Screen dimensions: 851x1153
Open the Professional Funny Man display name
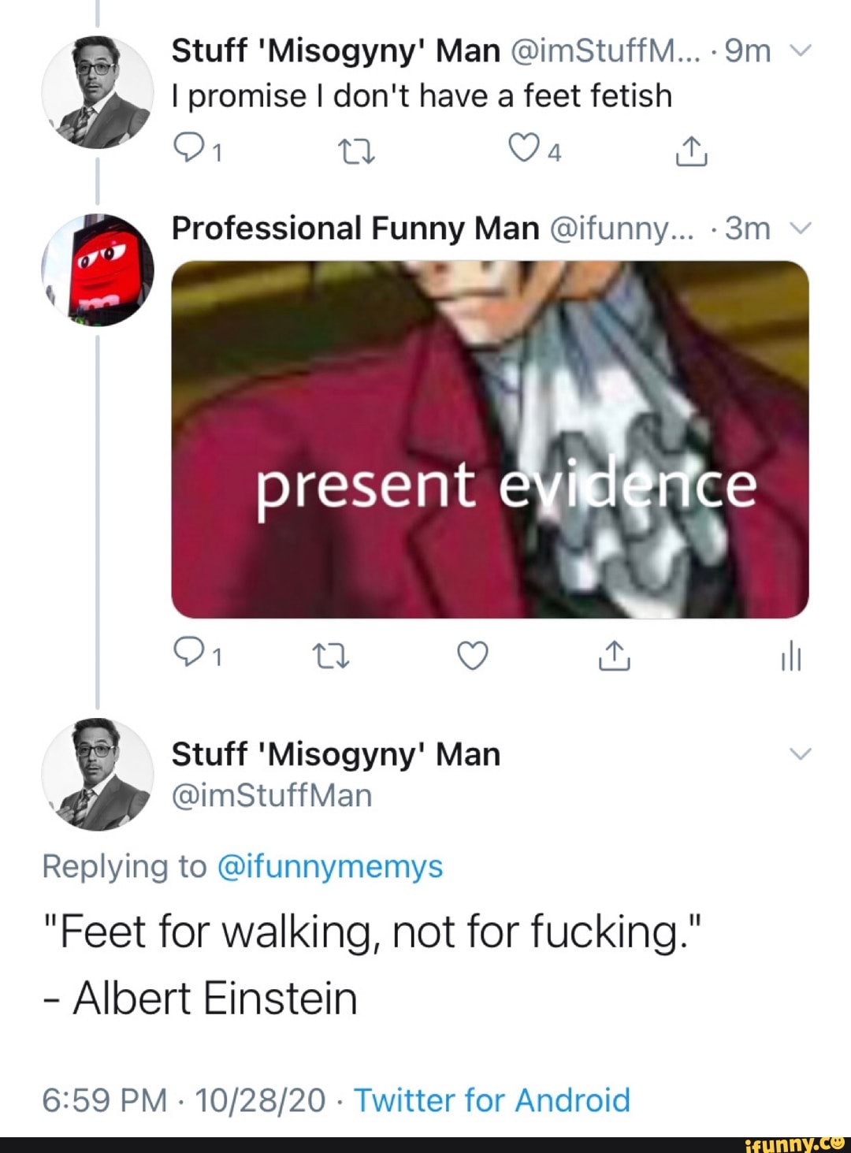355,229
